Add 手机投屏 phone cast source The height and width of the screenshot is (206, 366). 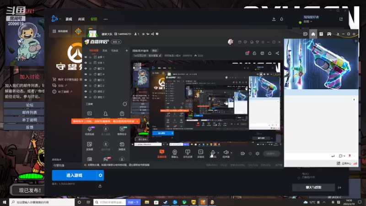click(x=188, y=154)
